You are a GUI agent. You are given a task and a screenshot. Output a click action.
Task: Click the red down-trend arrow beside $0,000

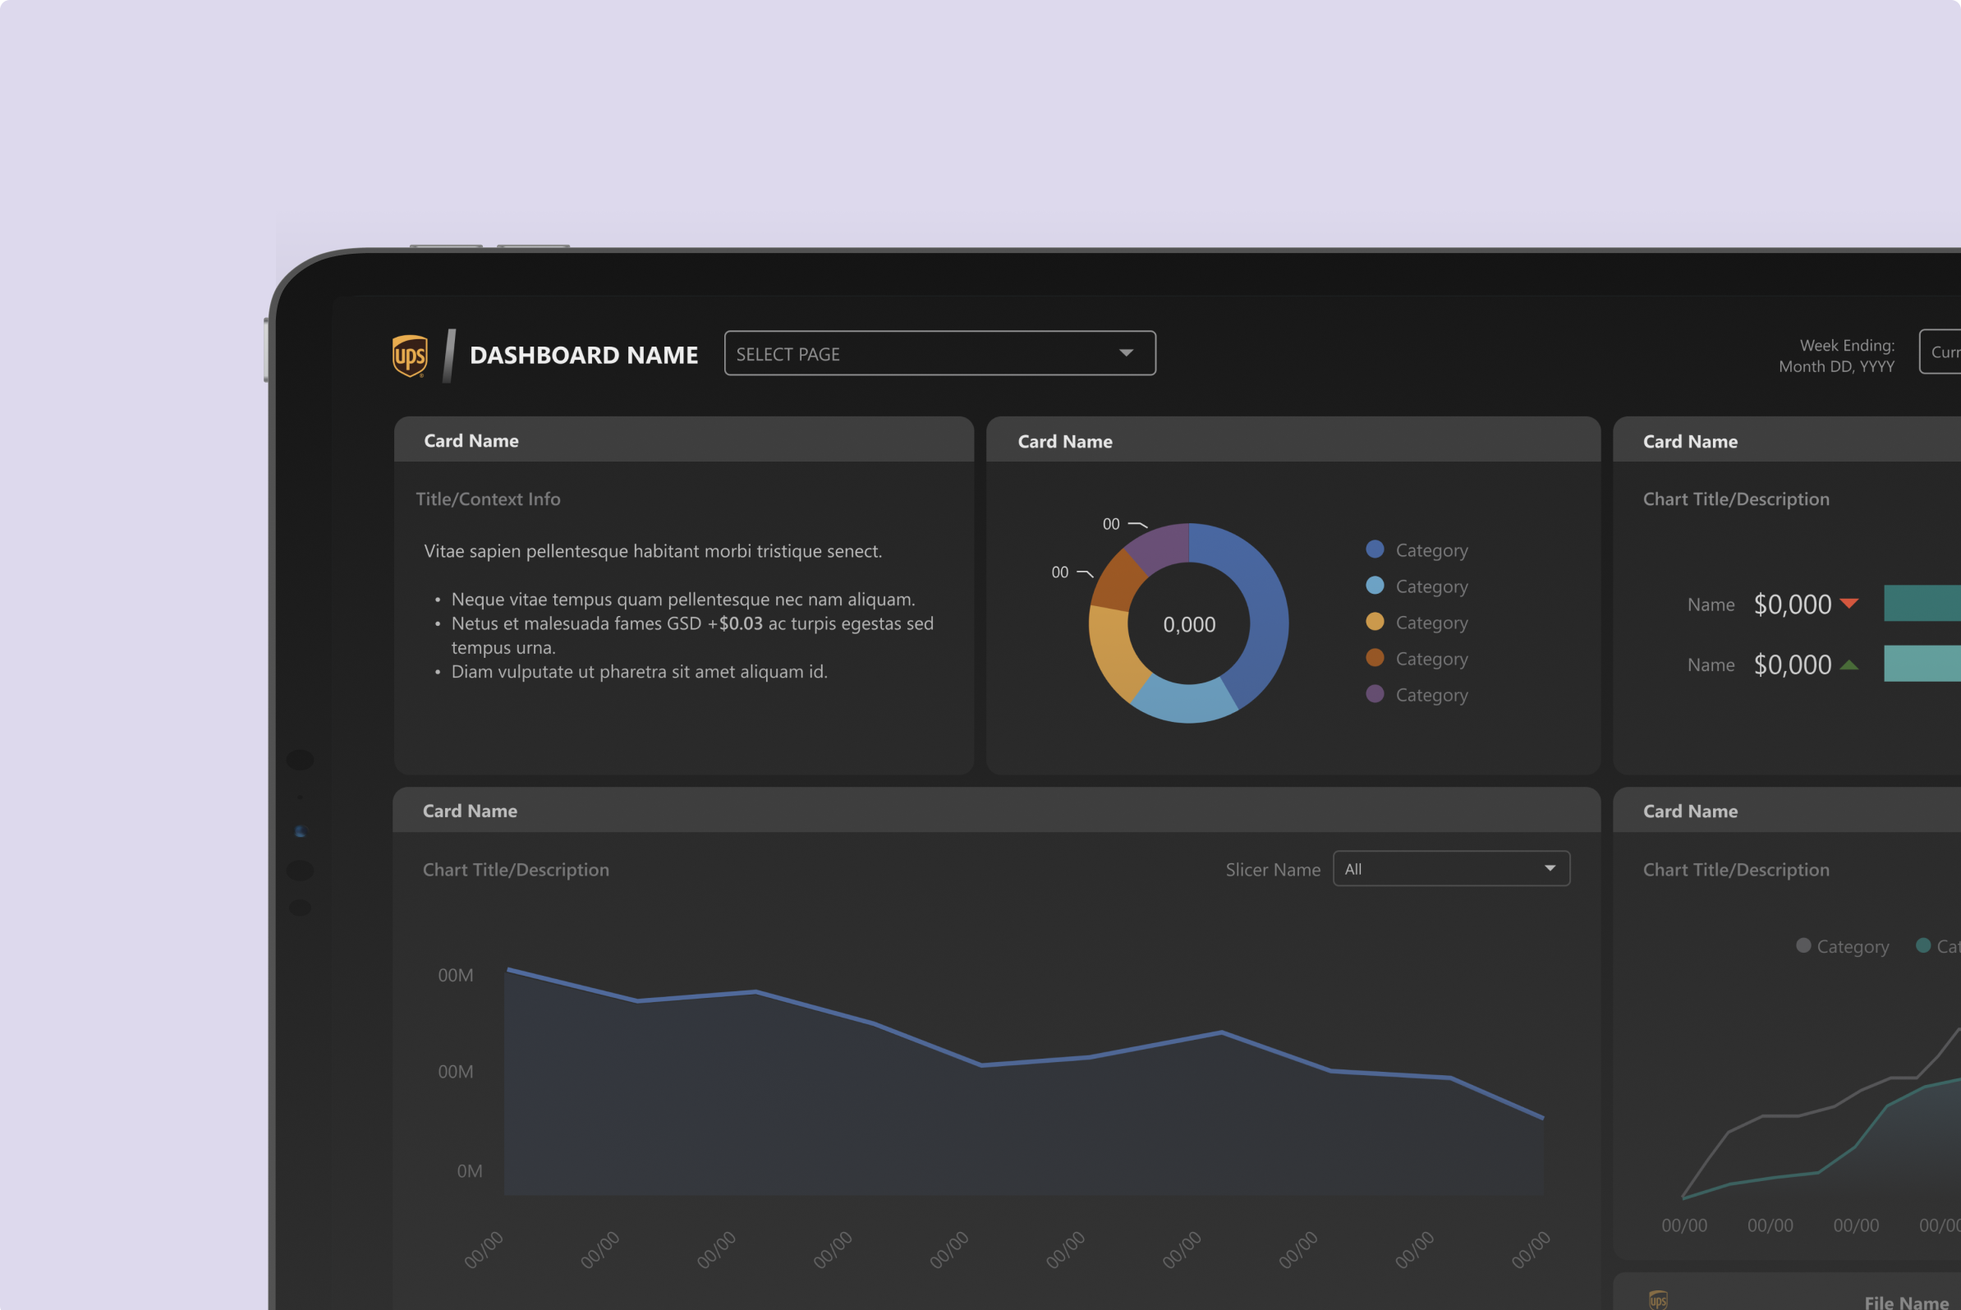pyautogui.click(x=1849, y=603)
